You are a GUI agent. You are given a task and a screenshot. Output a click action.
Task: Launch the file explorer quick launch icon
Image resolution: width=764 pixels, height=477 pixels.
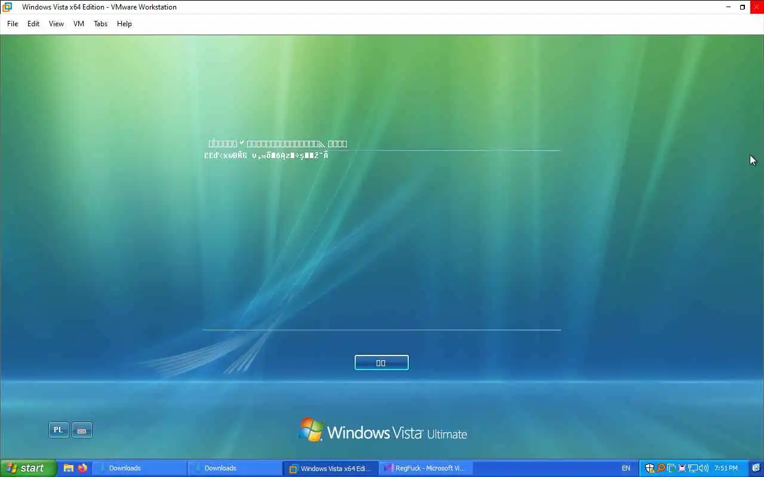coord(69,468)
